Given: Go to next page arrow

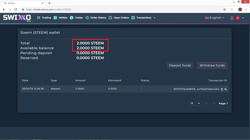Looking at the screenshot, I should [x=214, y=103].
